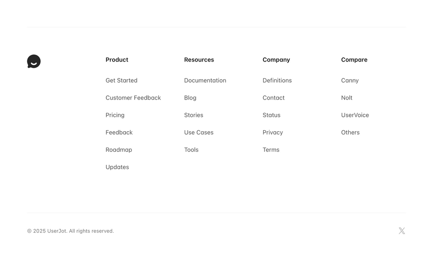Go to Customer Feedback page

point(133,98)
